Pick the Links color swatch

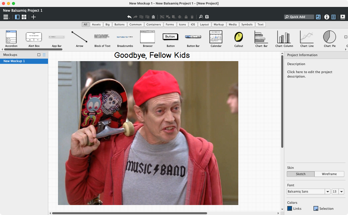click(289, 209)
